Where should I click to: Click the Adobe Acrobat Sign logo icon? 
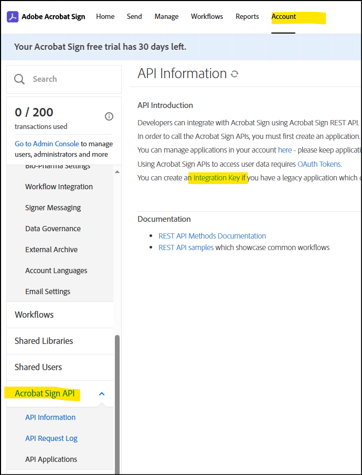click(x=13, y=17)
